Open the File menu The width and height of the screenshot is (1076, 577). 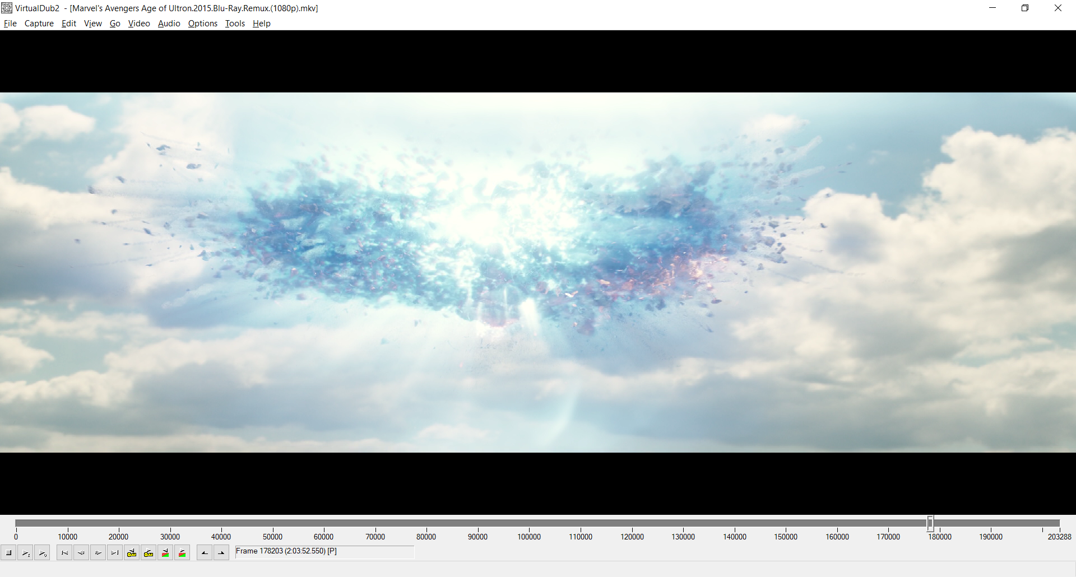pos(10,24)
